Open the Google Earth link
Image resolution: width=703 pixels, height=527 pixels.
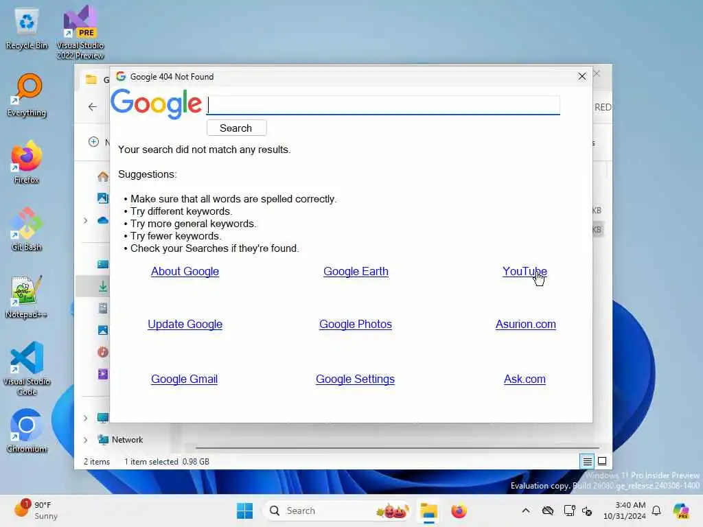point(356,272)
